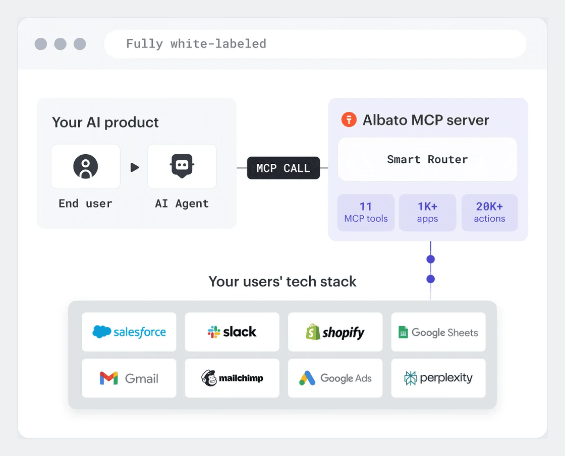Click the Perplexity logo icon

coord(411,378)
